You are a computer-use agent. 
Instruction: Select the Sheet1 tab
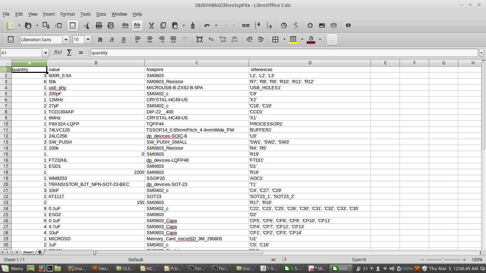(28, 252)
